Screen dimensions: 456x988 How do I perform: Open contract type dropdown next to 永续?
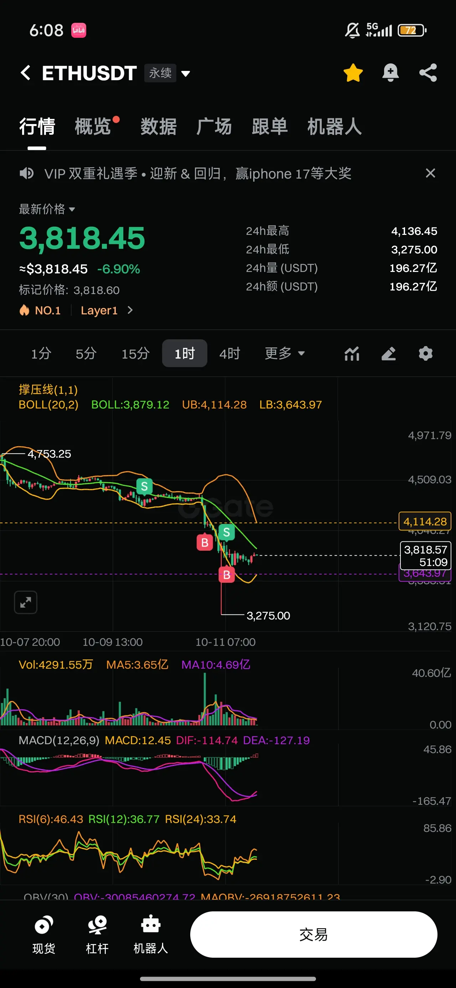(x=186, y=73)
